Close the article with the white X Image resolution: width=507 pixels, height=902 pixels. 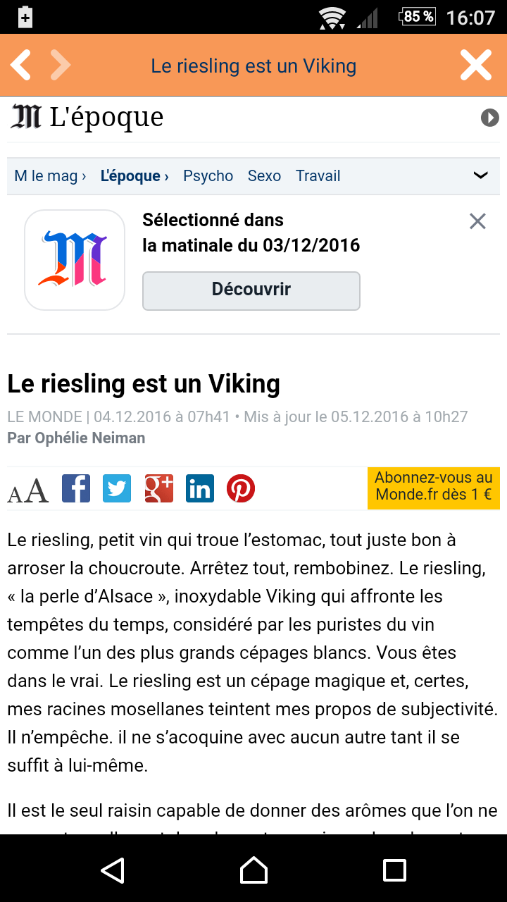pyautogui.click(x=476, y=66)
